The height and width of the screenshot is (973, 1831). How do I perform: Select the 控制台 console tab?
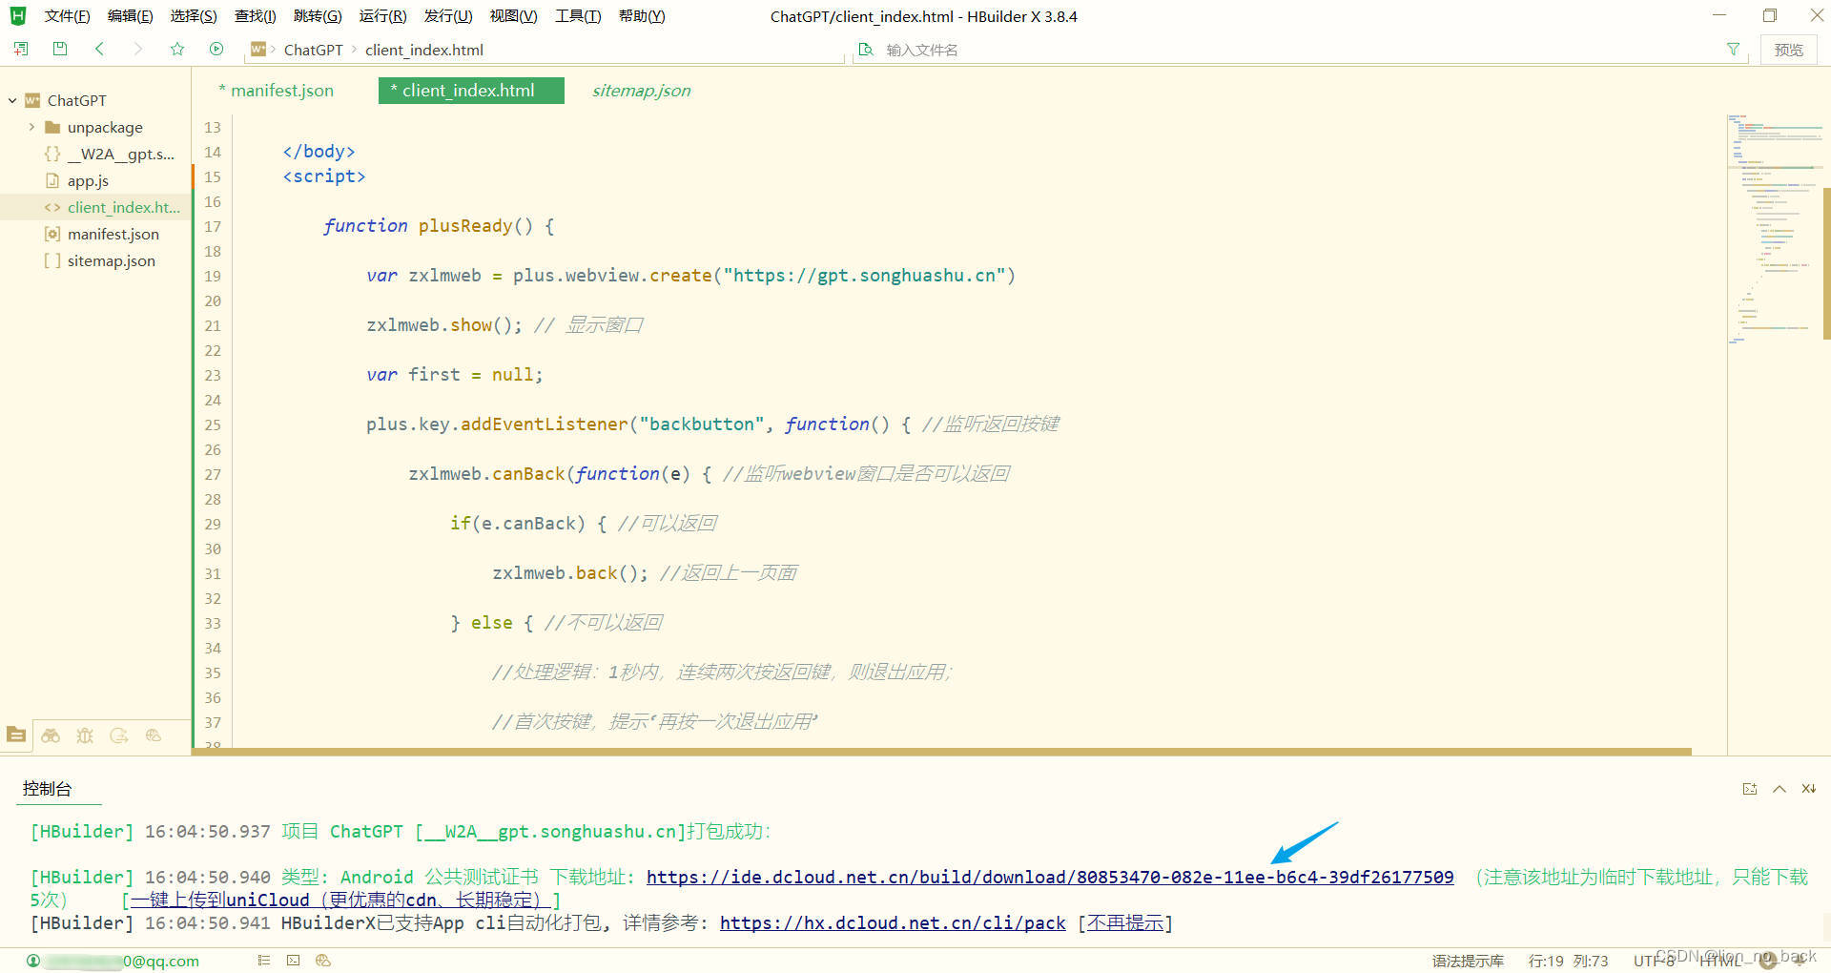pyautogui.click(x=47, y=789)
